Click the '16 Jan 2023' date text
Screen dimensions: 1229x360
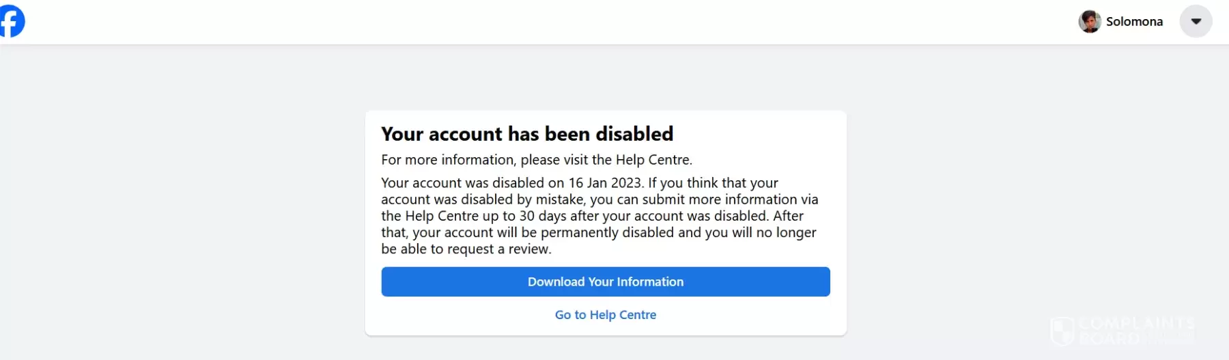[605, 183]
